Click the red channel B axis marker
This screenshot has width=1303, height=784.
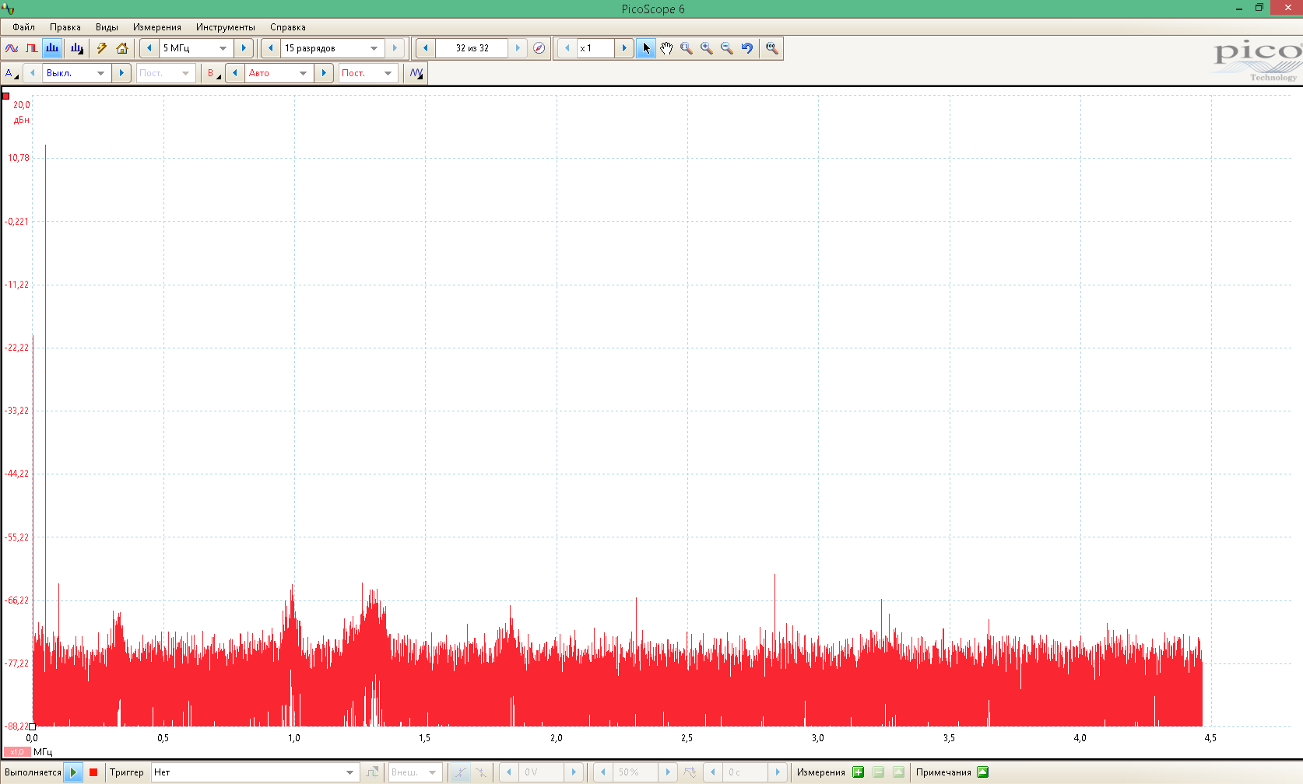pos(5,96)
